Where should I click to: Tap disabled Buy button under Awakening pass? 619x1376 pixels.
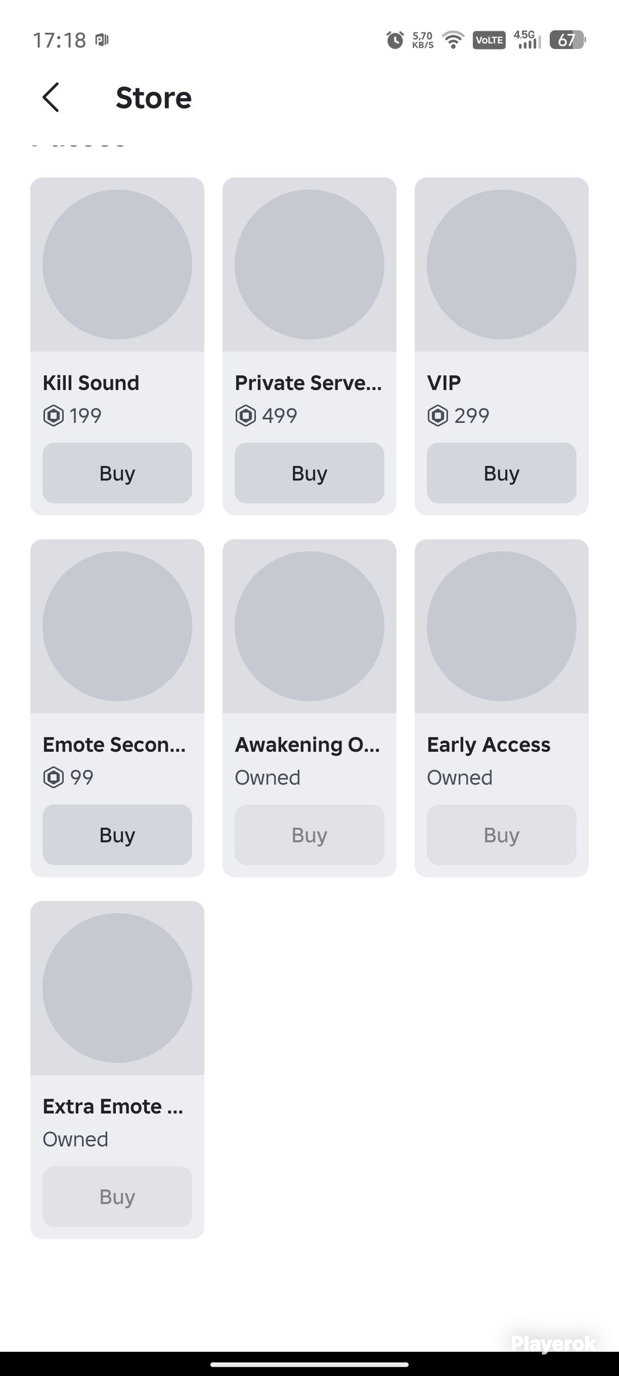pos(309,835)
